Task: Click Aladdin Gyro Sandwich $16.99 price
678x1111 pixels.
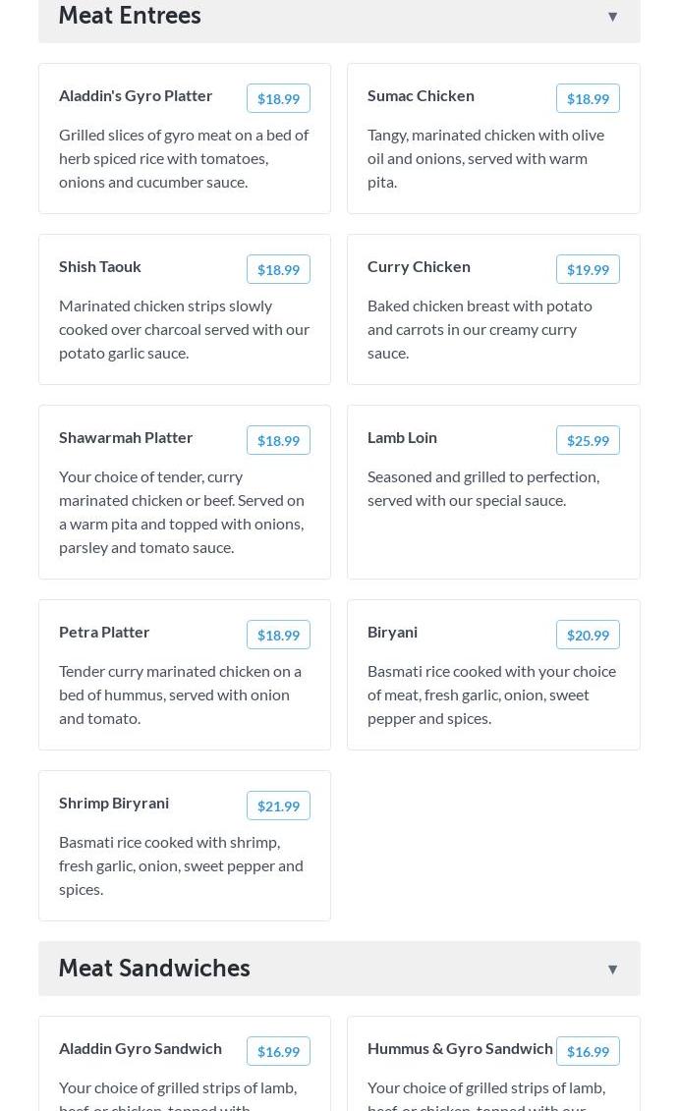Action: (278, 1051)
